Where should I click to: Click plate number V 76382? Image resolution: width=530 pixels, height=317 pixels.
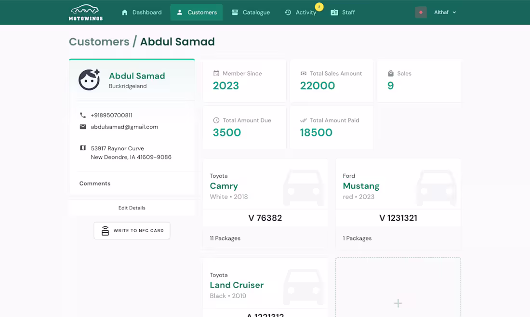(x=265, y=218)
